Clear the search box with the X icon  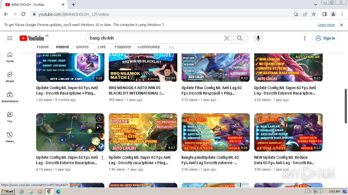pyautogui.click(x=226, y=38)
